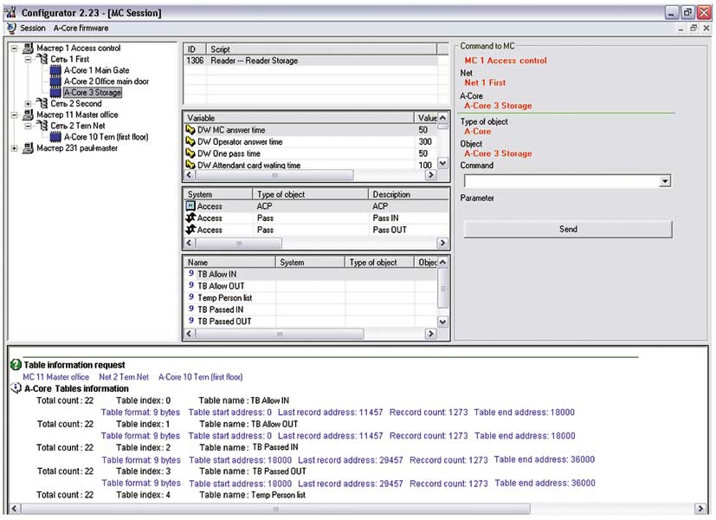Click the Pass OUT icon in the objects list
Screen dimensions: 716x520
[190, 231]
